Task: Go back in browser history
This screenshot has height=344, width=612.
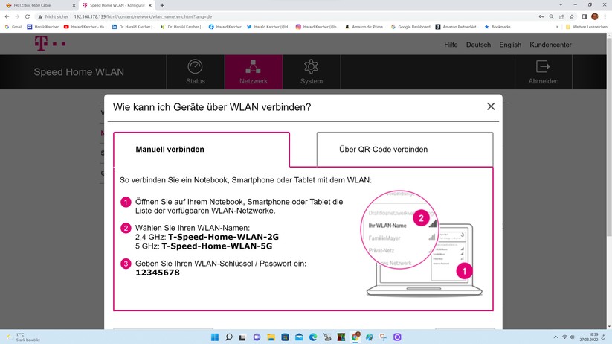Action: pos(7,16)
